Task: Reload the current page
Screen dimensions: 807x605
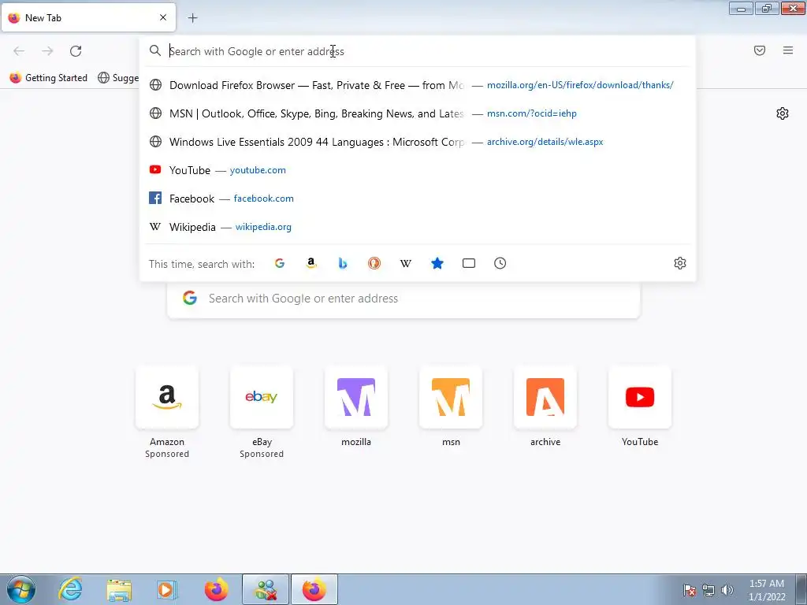Action: (76, 51)
